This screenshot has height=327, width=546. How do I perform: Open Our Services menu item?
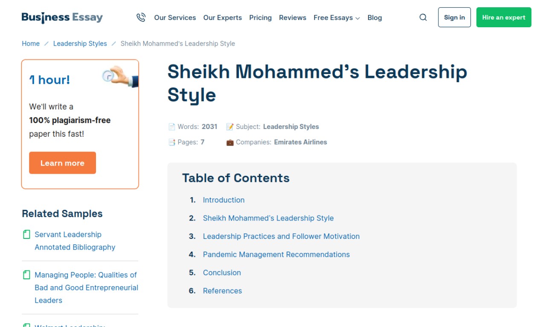(x=175, y=17)
